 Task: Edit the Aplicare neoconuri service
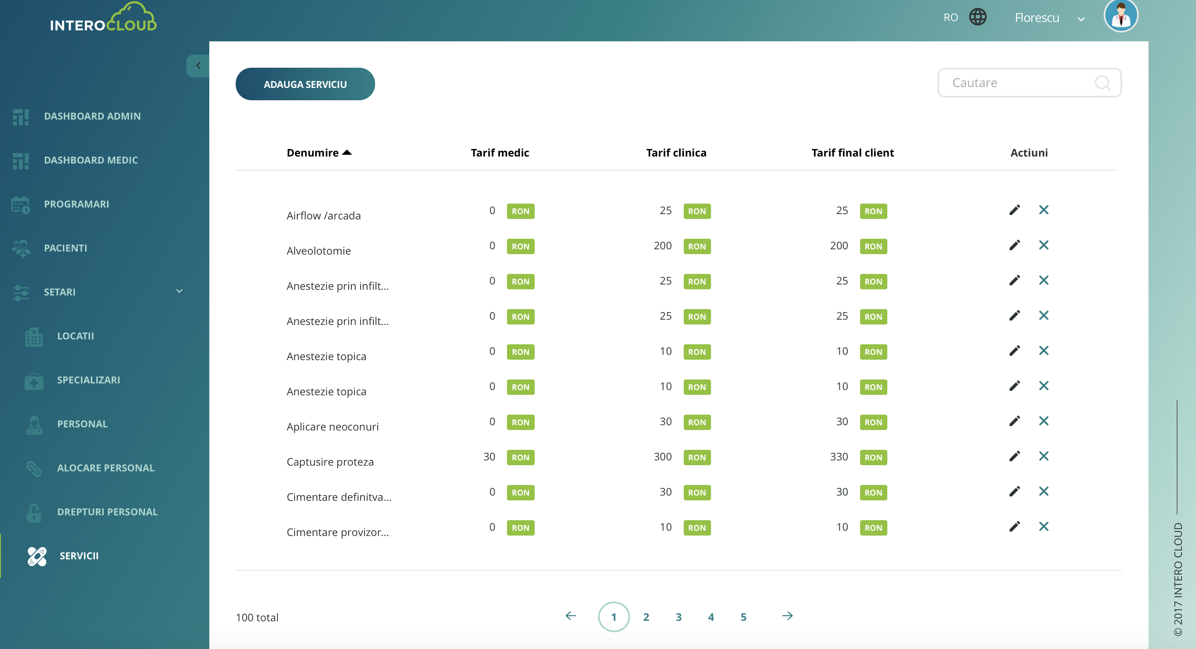click(x=1014, y=421)
